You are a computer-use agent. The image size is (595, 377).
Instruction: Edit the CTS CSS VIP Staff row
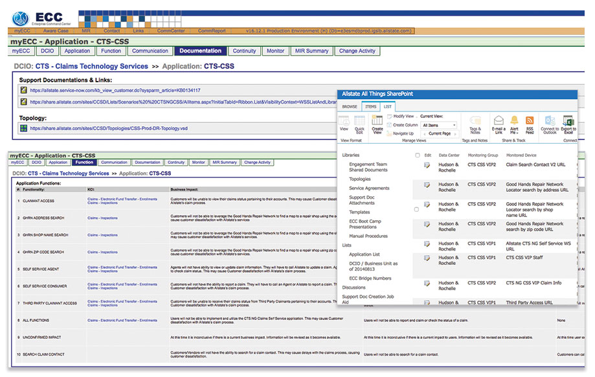click(x=427, y=258)
